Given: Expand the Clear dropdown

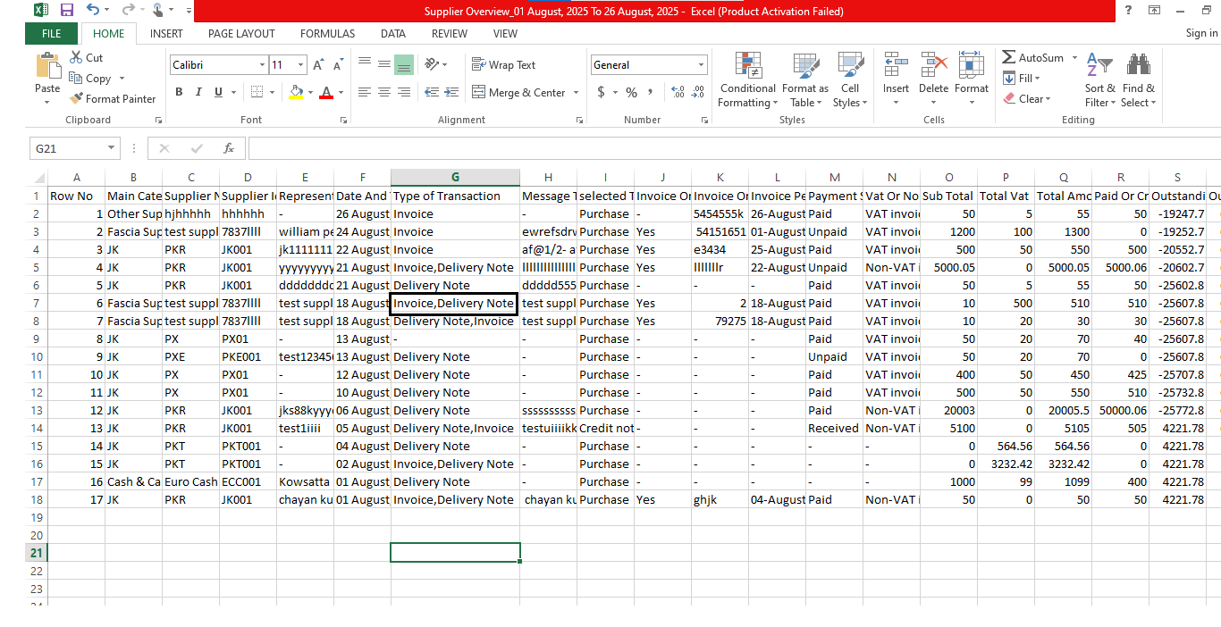Looking at the screenshot, I should pos(1048,99).
